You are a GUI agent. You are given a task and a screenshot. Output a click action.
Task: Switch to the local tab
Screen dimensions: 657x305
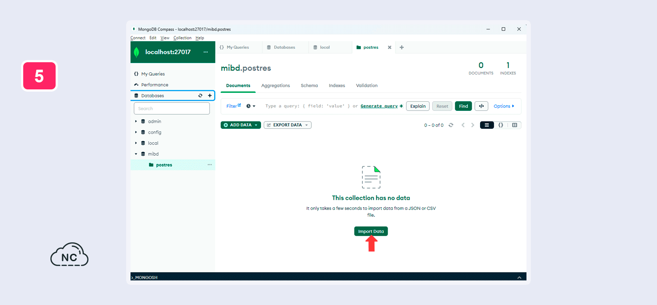330,47
